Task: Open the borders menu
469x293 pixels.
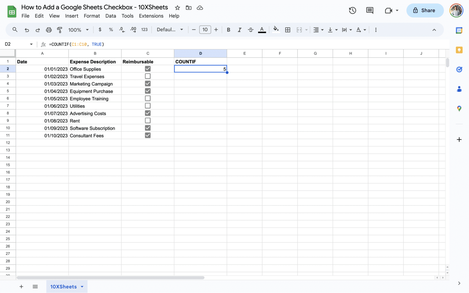Action: pos(287,30)
